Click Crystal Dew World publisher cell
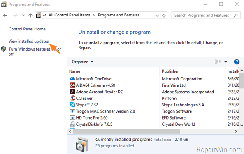The height and width of the screenshot is (154, 244). 178,124
